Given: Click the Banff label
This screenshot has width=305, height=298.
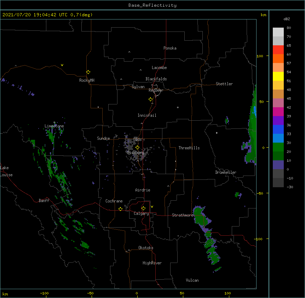Looking at the screenshot, I should 44,201.
